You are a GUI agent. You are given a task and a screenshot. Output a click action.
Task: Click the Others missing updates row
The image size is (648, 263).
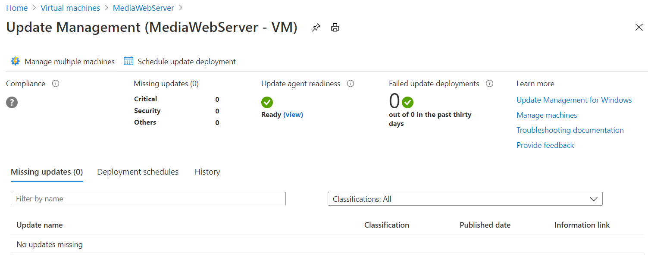(177, 122)
